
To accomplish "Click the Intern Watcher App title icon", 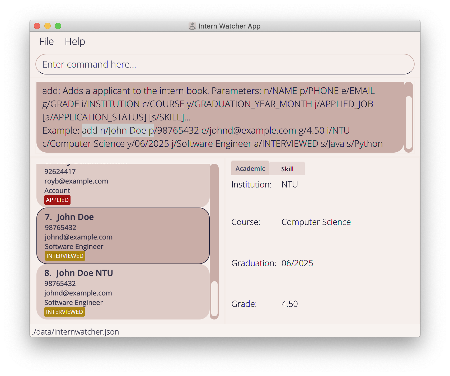I will pos(192,26).
